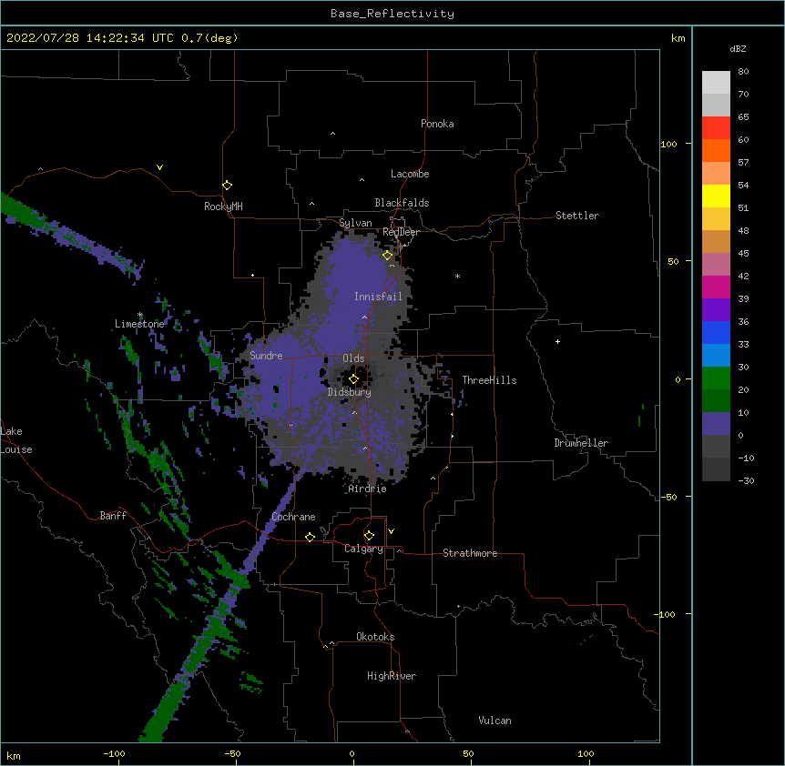This screenshot has width=785, height=766.
Task: Click the Lake Louise label
Action: 16,440
